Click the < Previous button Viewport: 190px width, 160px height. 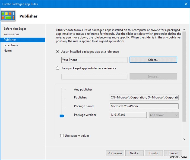coord(115,153)
